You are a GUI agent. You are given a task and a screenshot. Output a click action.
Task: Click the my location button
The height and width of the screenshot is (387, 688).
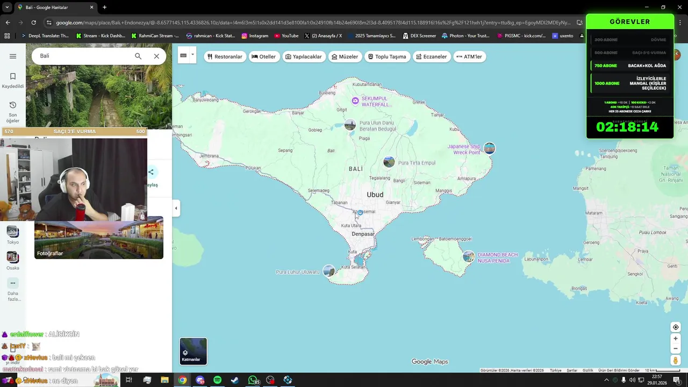click(676, 327)
